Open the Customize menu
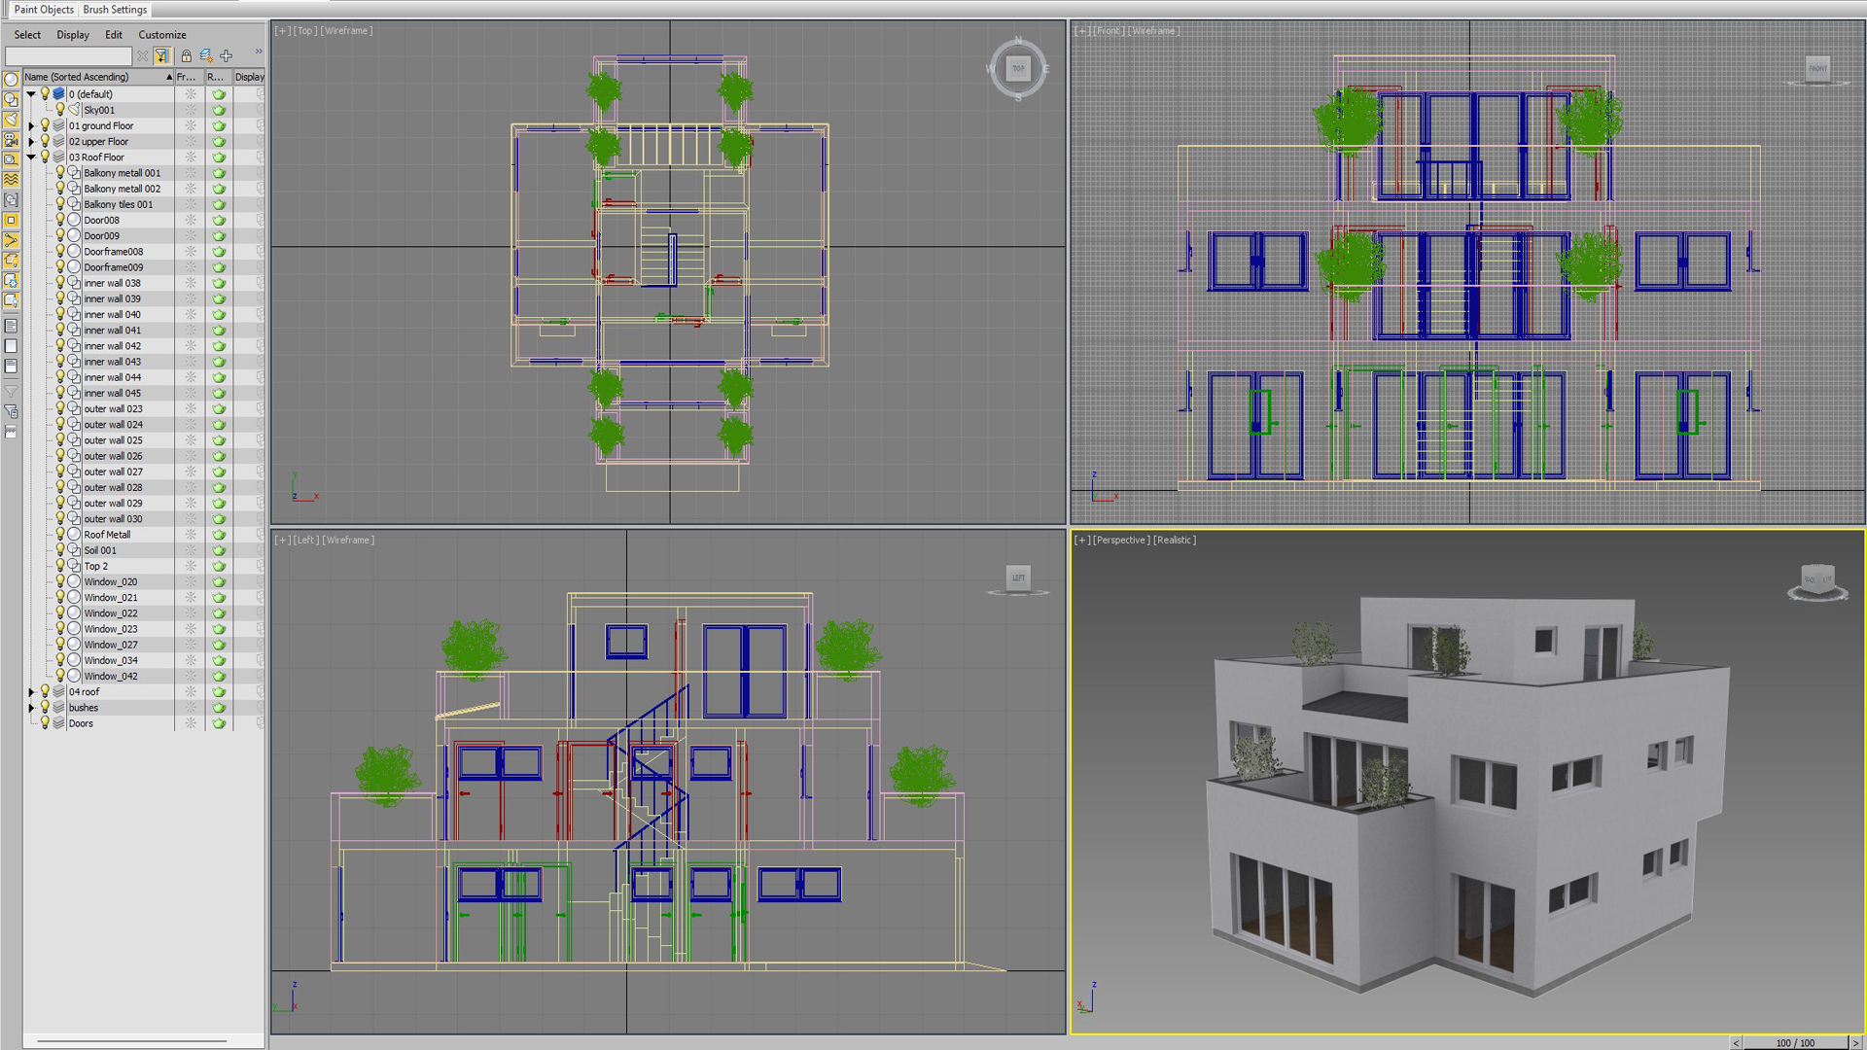This screenshot has width=1867, height=1050. (x=161, y=35)
